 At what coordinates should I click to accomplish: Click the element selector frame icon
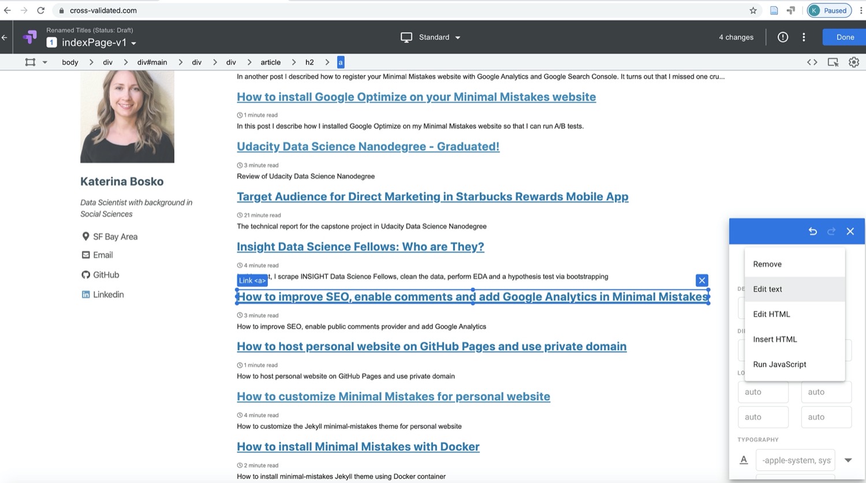(30, 62)
